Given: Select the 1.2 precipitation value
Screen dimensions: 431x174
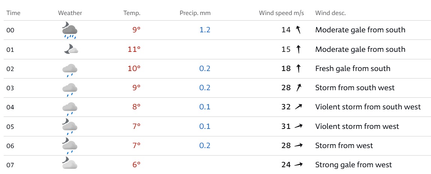Looking at the screenshot, I should (205, 30).
